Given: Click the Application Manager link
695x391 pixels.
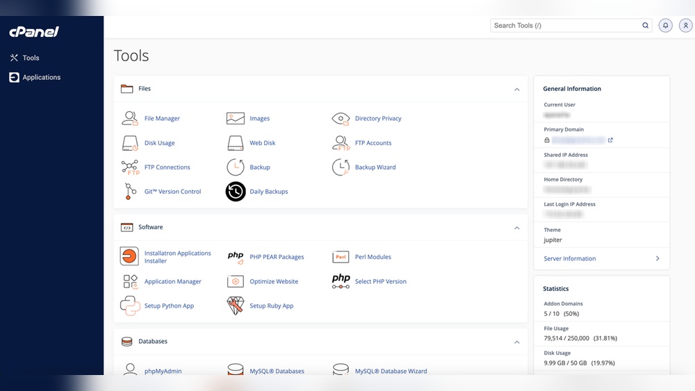Looking at the screenshot, I should point(173,282).
